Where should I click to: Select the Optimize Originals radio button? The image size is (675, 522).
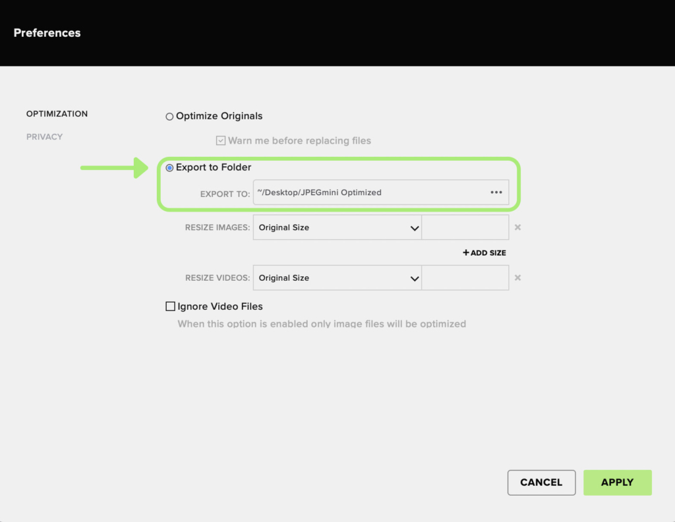(169, 117)
